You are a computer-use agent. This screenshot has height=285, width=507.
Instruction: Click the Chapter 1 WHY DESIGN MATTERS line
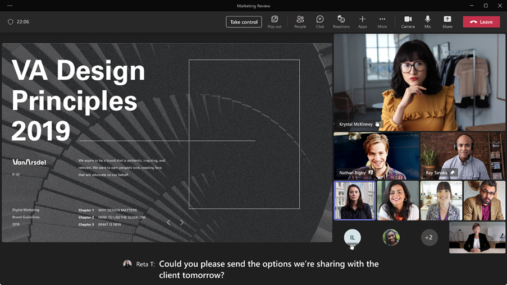(108, 210)
